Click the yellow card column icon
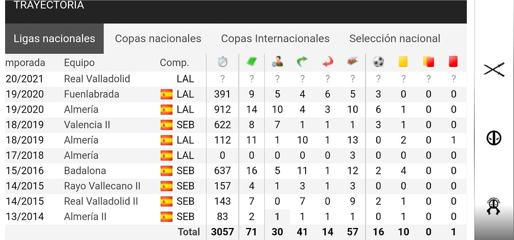The image size is (514, 240). point(403,62)
